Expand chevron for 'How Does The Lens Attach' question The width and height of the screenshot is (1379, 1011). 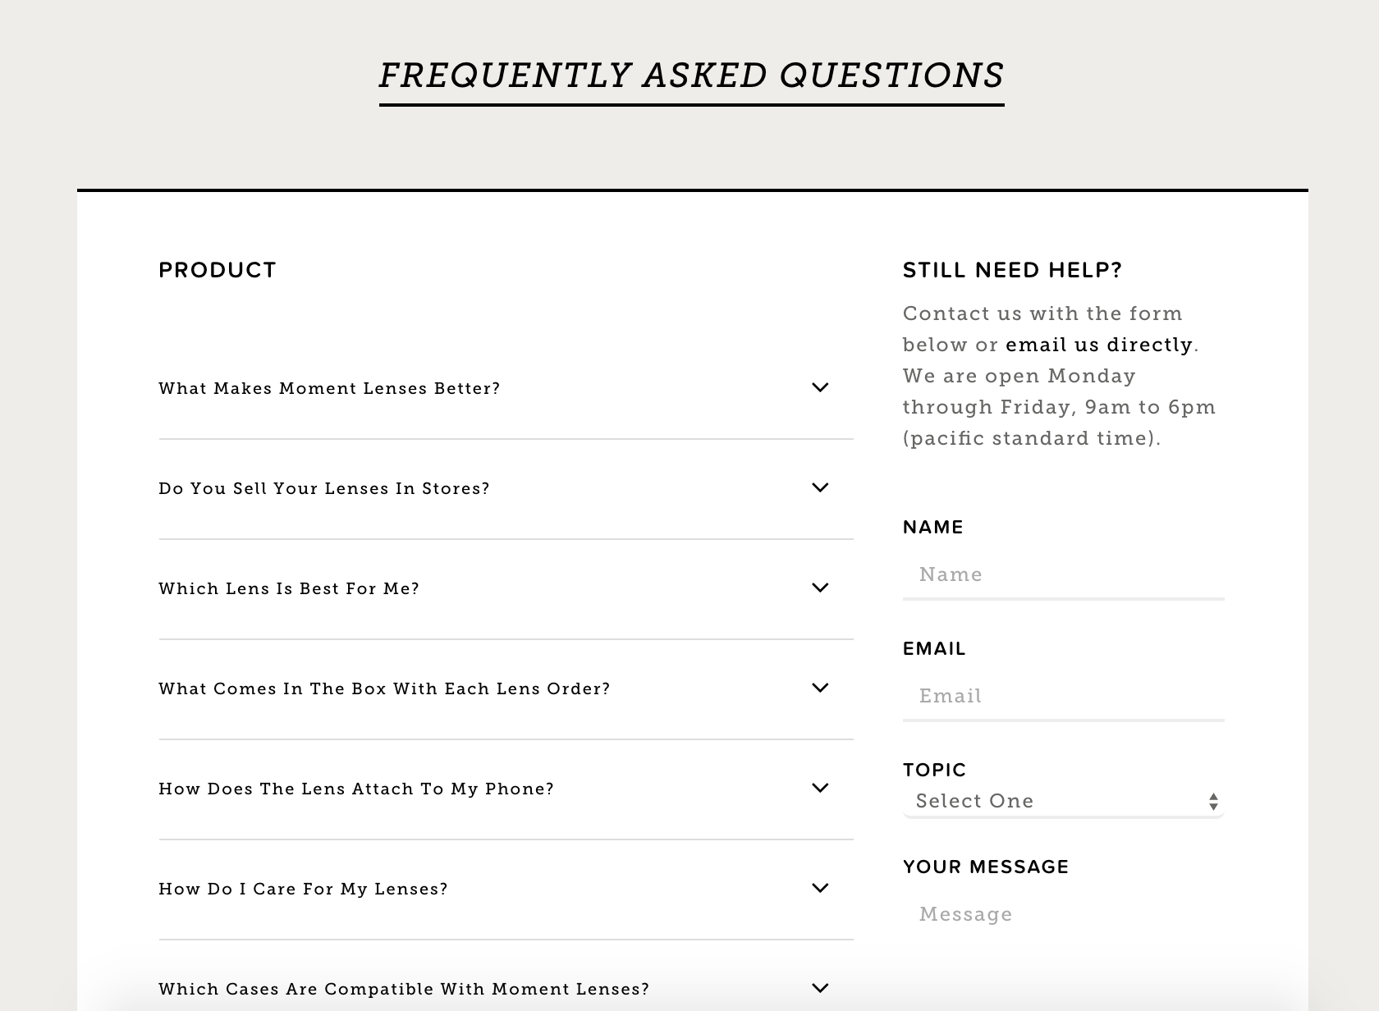tap(820, 788)
